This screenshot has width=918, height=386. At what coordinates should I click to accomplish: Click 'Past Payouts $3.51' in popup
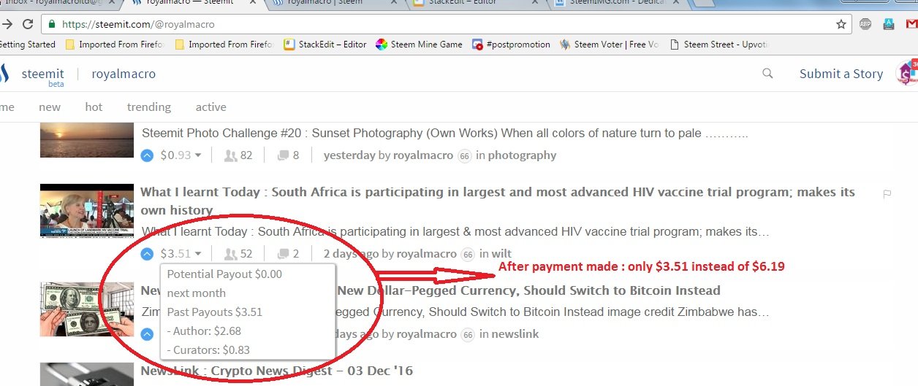[215, 312]
